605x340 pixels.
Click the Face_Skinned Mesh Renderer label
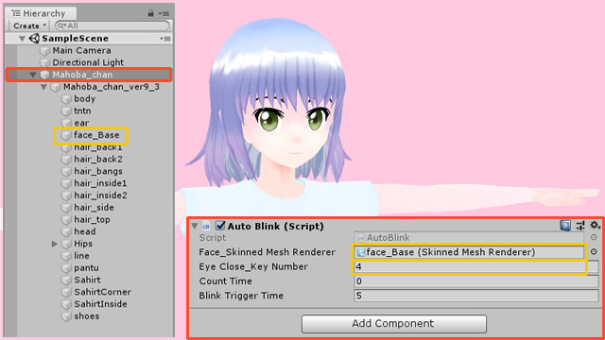(x=267, y=252)
